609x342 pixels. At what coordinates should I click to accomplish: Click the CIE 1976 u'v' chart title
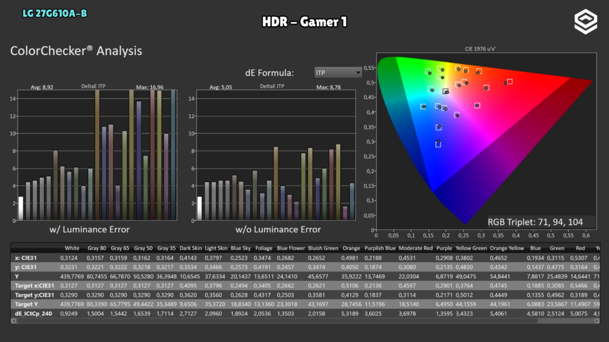tap(480, 49)
